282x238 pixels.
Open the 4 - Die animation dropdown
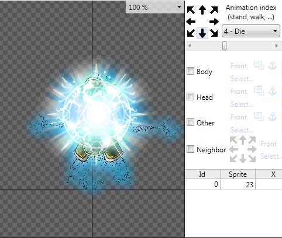(251, 31)
